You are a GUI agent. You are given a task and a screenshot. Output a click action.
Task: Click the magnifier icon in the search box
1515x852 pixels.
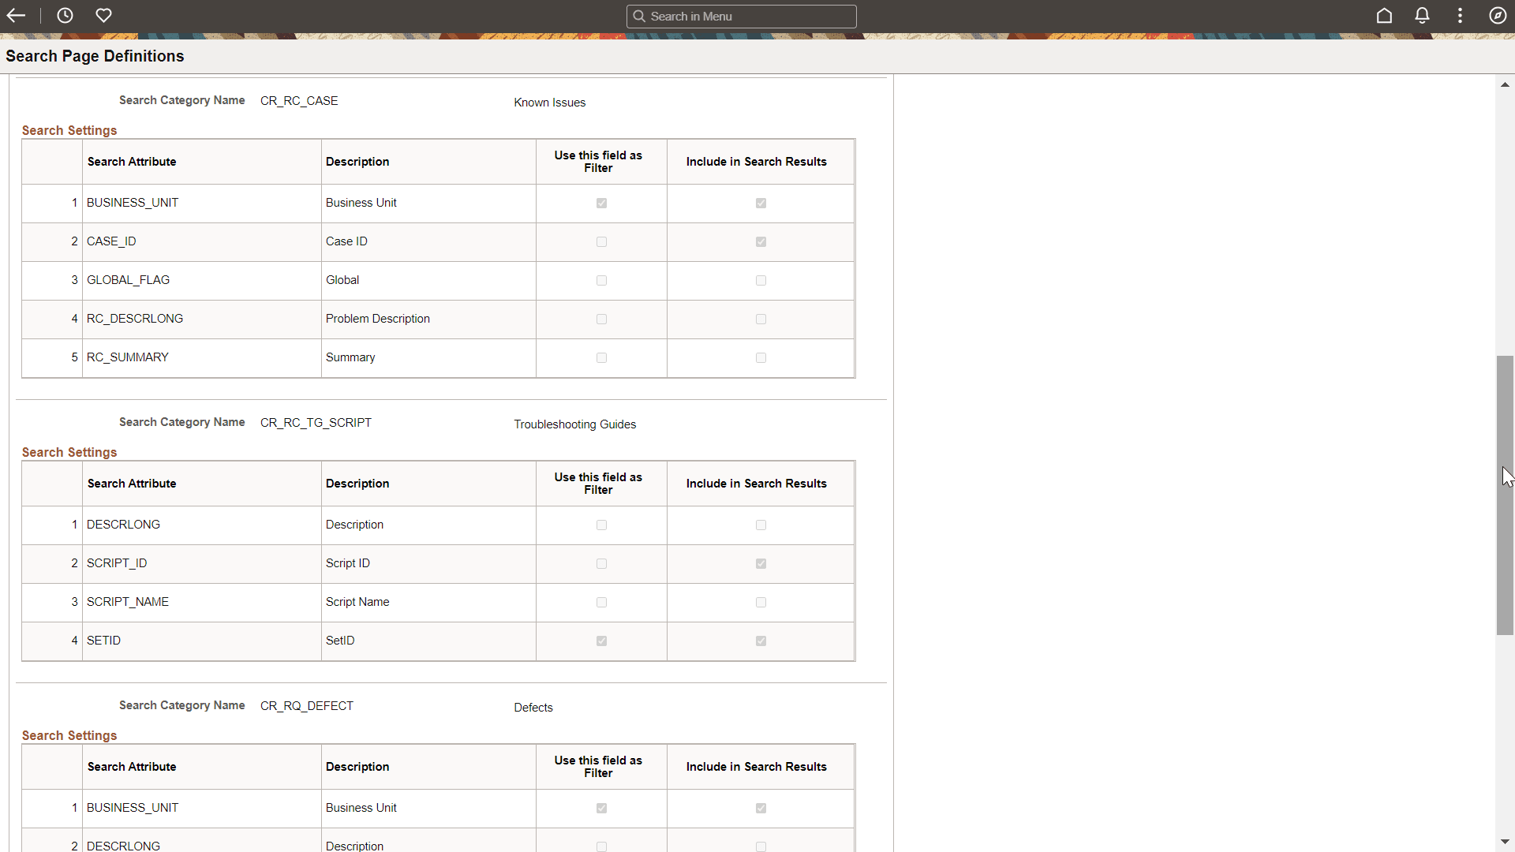(640, 16)
